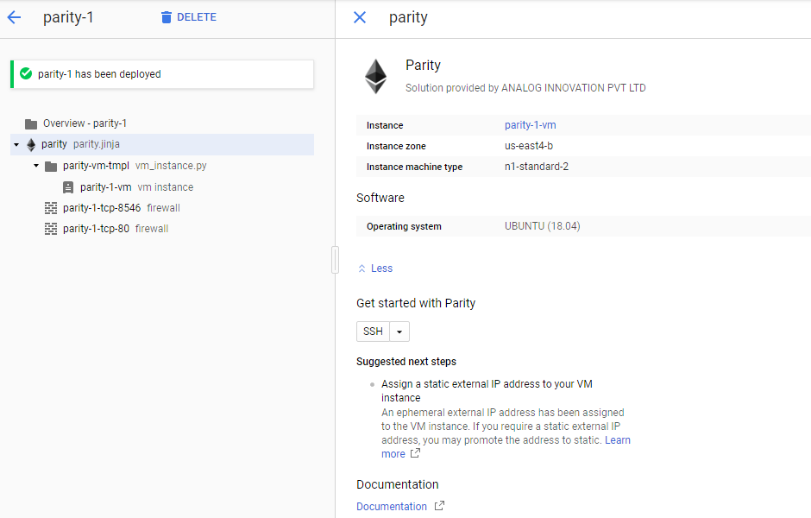Image resolution: width=811 pixels, height=518 pixels.
Task: Click the external link icon after Learn more
Action: pyautogui.click(x=415, y=453)
